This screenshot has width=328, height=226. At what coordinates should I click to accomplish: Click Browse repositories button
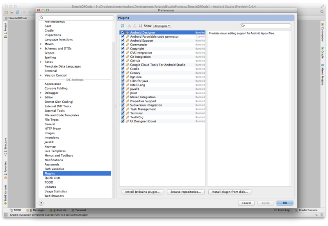click(x=186, y=192)
